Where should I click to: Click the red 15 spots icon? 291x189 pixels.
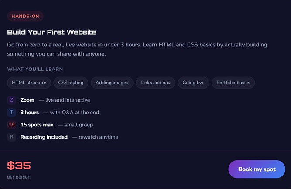click(x=11, y=125)
